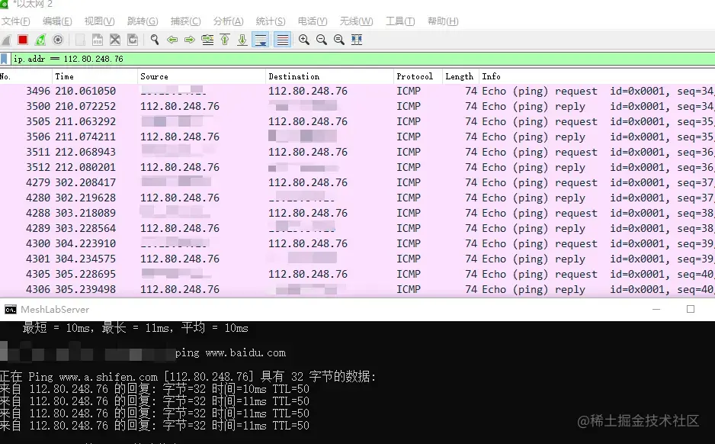Select packet 4289 at 303.228564
Image resolution: width=715 pixels, height=444 pixels.
tap(357, 228)
